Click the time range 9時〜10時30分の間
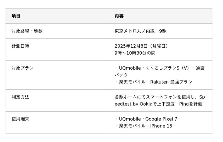 click(x=135, y=53)
